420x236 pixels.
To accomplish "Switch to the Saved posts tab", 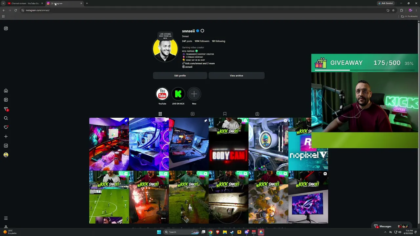I will (225, 114).
